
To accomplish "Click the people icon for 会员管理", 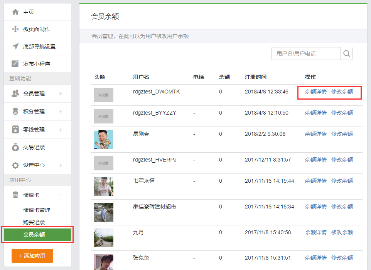I will [15, 93].
